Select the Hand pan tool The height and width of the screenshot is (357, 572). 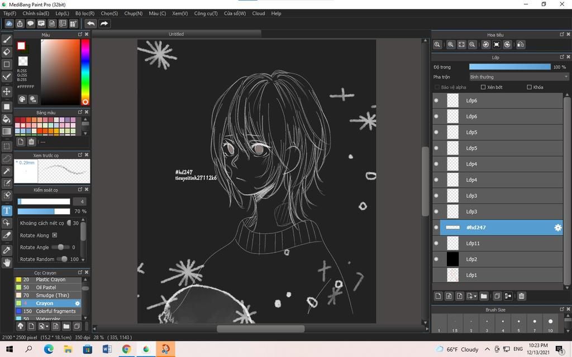coord(7,263)
